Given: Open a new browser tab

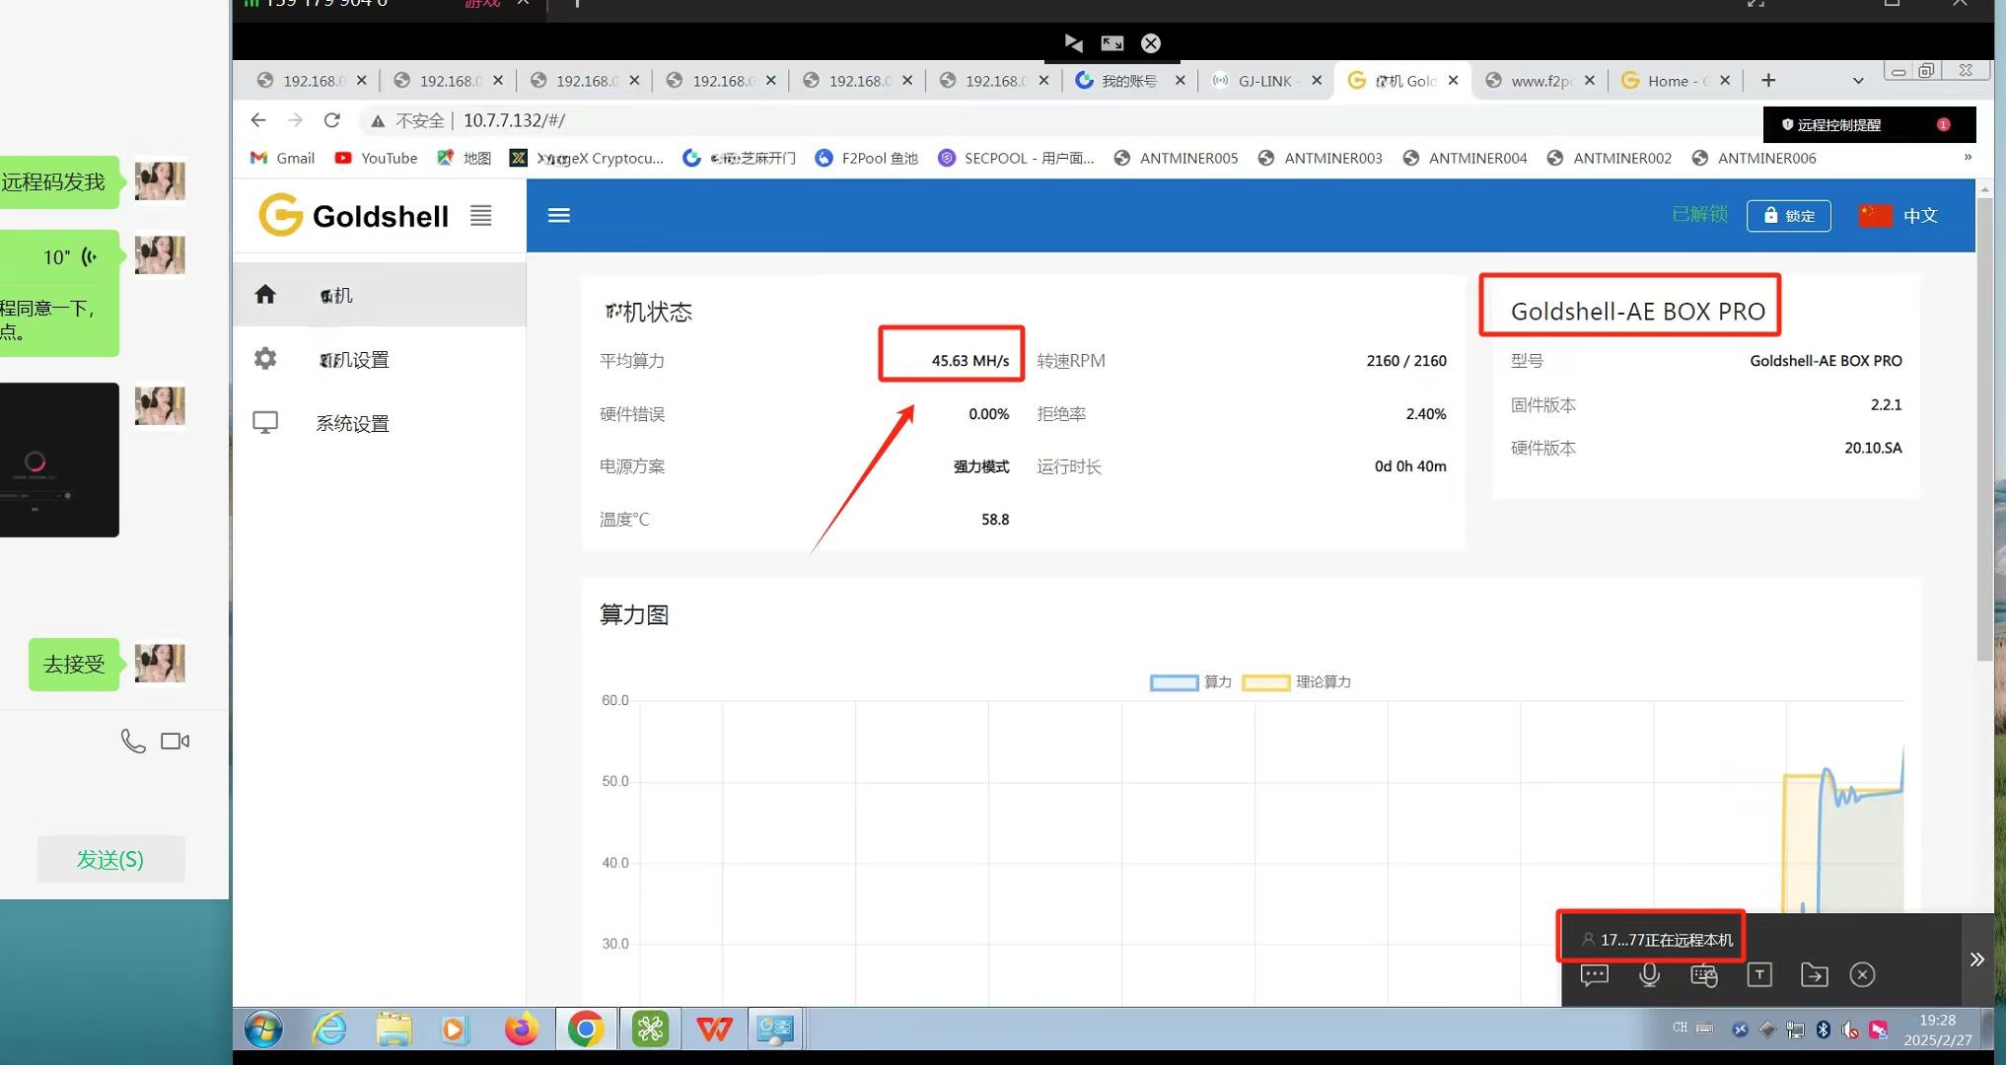Looking at the screenshot, I should (1768, 80).
